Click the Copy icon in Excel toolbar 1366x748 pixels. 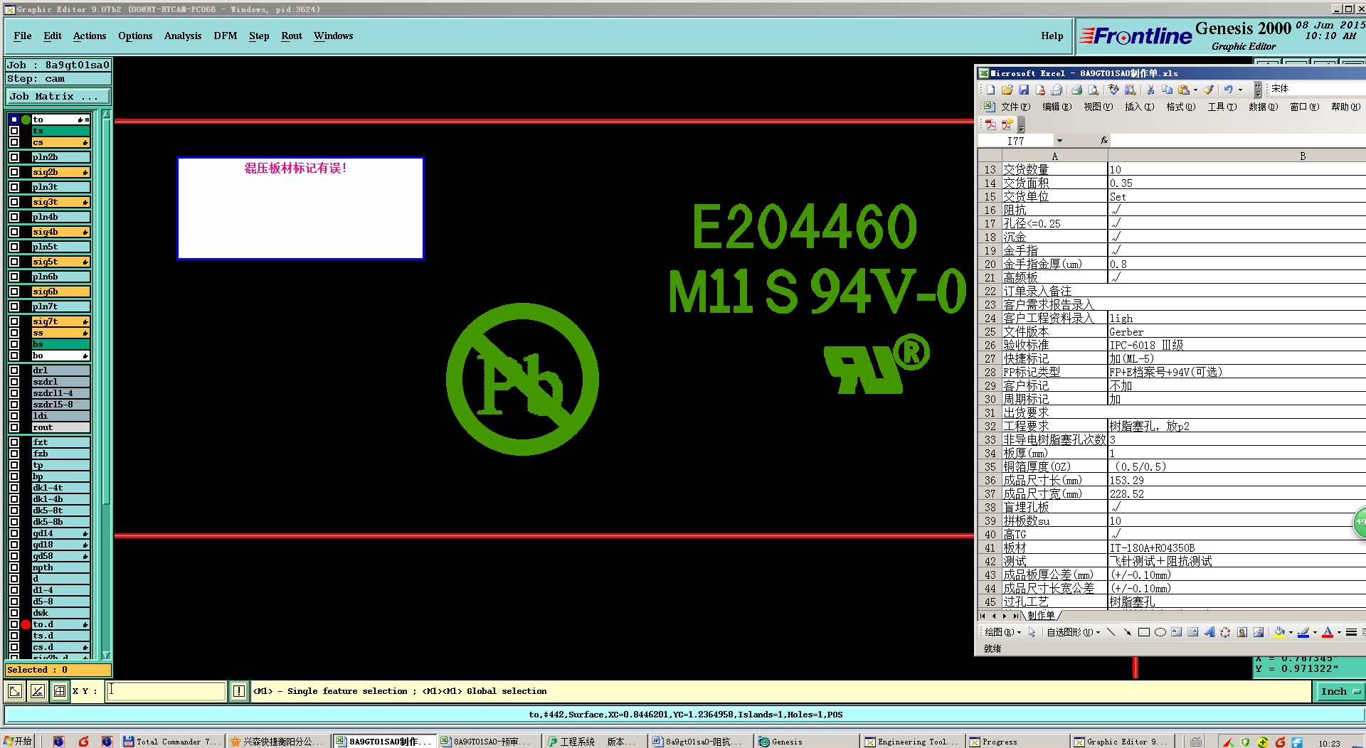[1167, 90]
